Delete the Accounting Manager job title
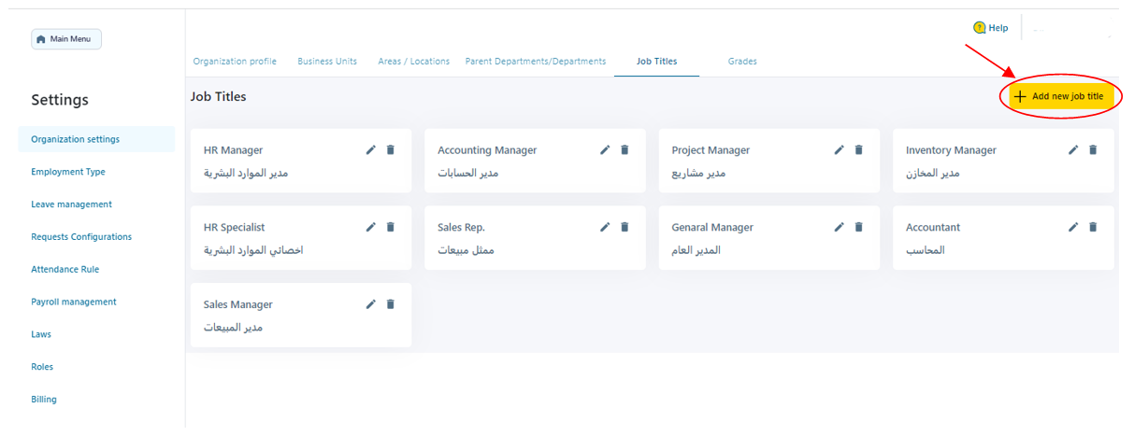This screenshot has height=436, width=1134. click(x=624, y=149)
